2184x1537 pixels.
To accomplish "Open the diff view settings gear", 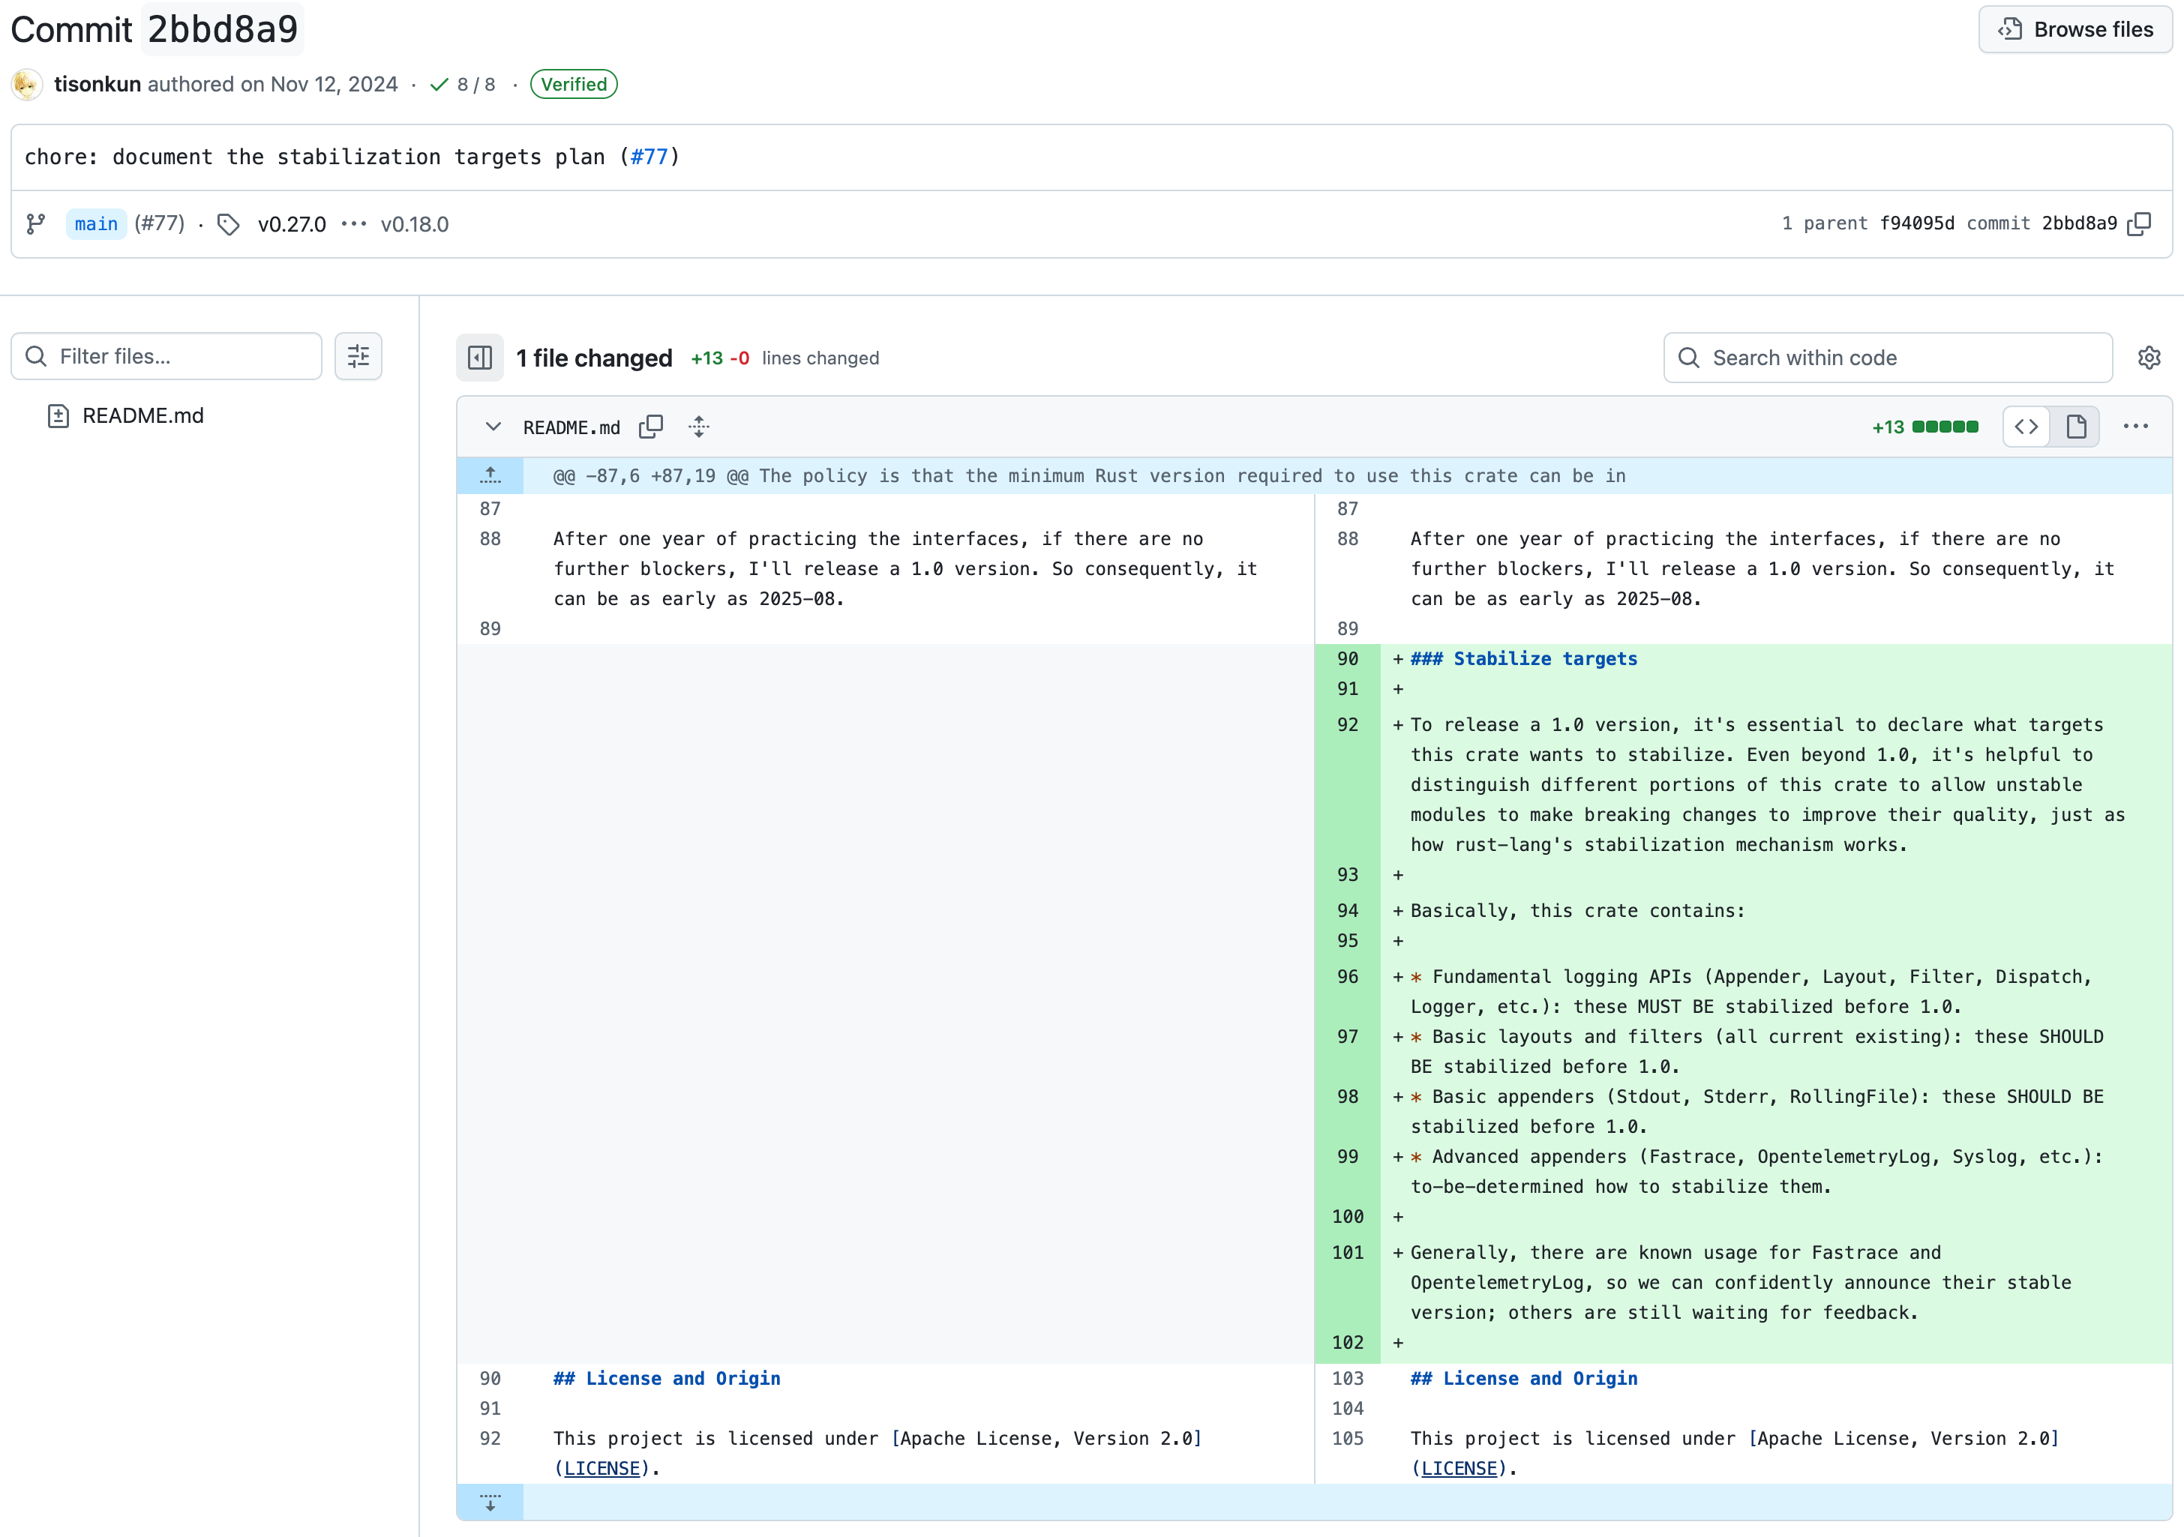I will point(2149,357).
